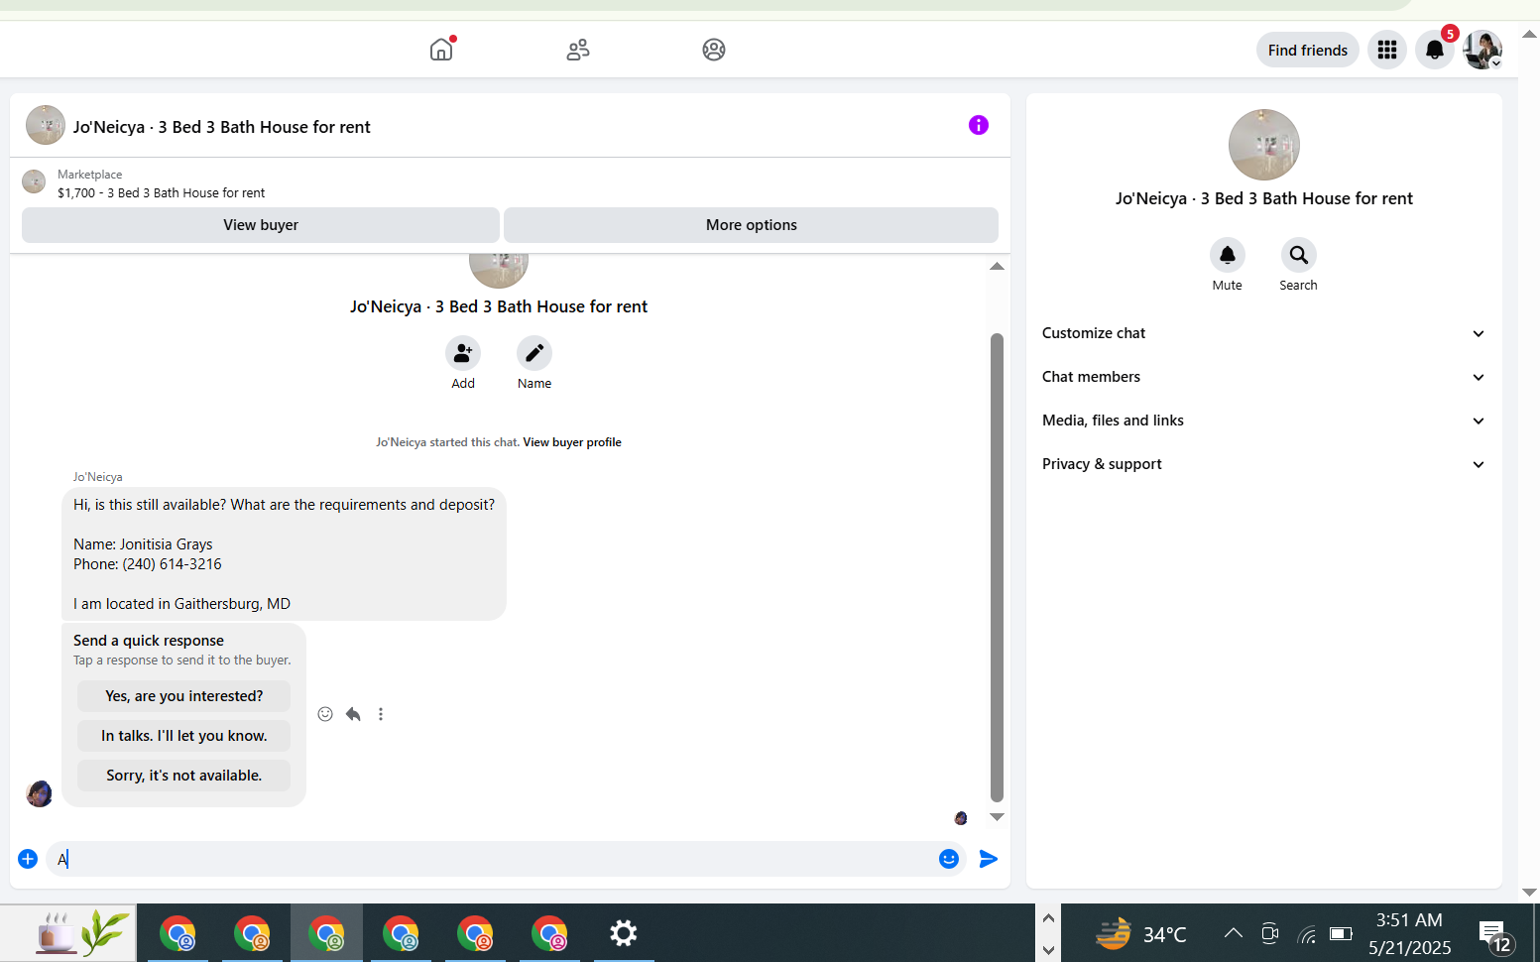The image size is (1540, 962).
Task: Click the chat scrollbar down arrow
Action: tap(998, 817)
